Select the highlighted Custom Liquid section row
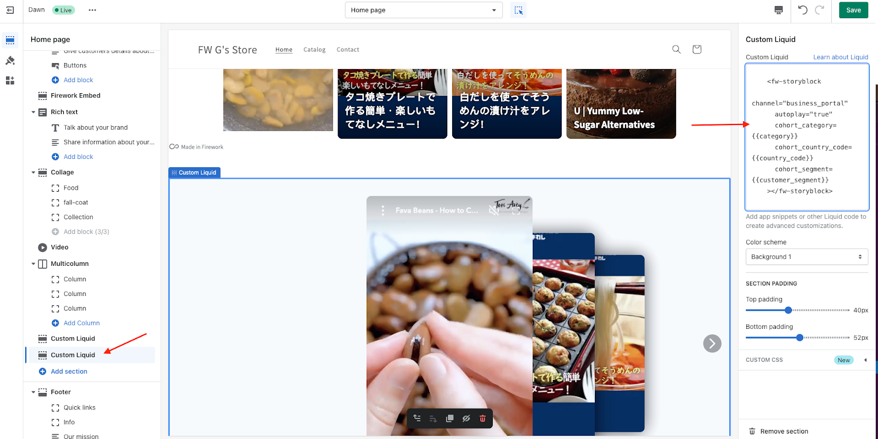Viewport: 878px width, 439px height. tap(90, 355)
